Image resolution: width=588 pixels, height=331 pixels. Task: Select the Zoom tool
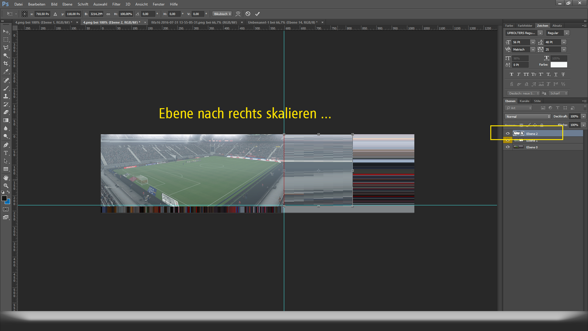point(6,186)
